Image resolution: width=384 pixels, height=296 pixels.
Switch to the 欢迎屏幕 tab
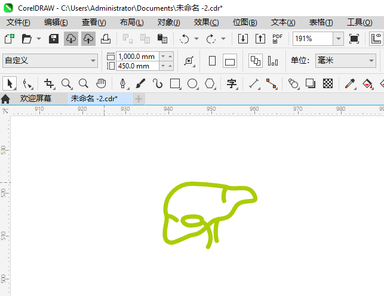[x=36, y=99]
